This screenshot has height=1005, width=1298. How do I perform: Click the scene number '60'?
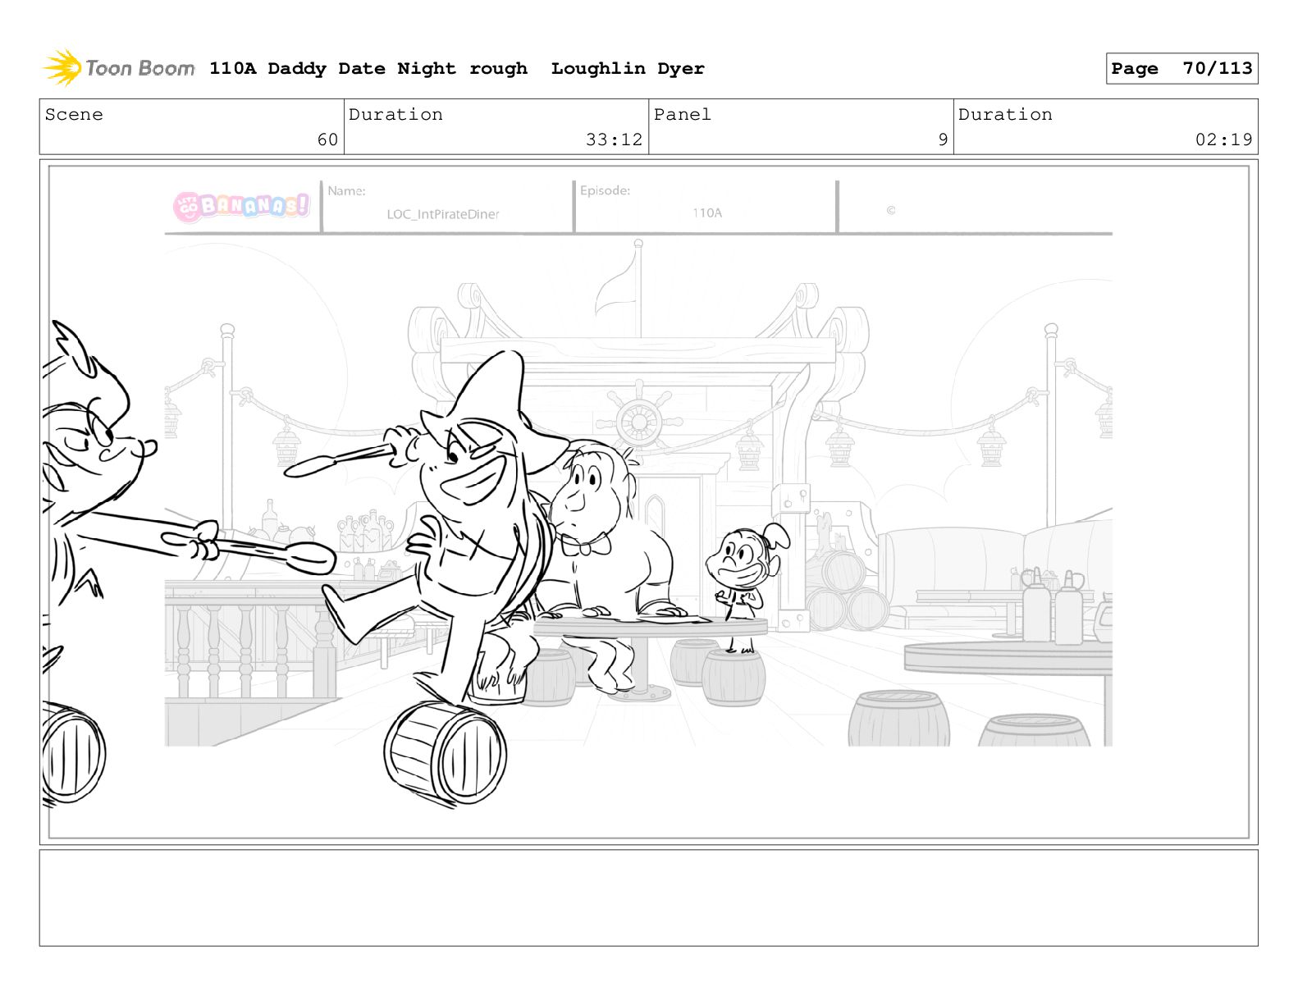[x=327, y=139]
